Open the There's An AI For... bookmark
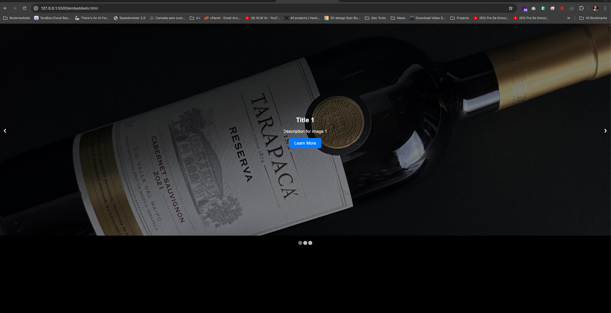 [92, 18]
